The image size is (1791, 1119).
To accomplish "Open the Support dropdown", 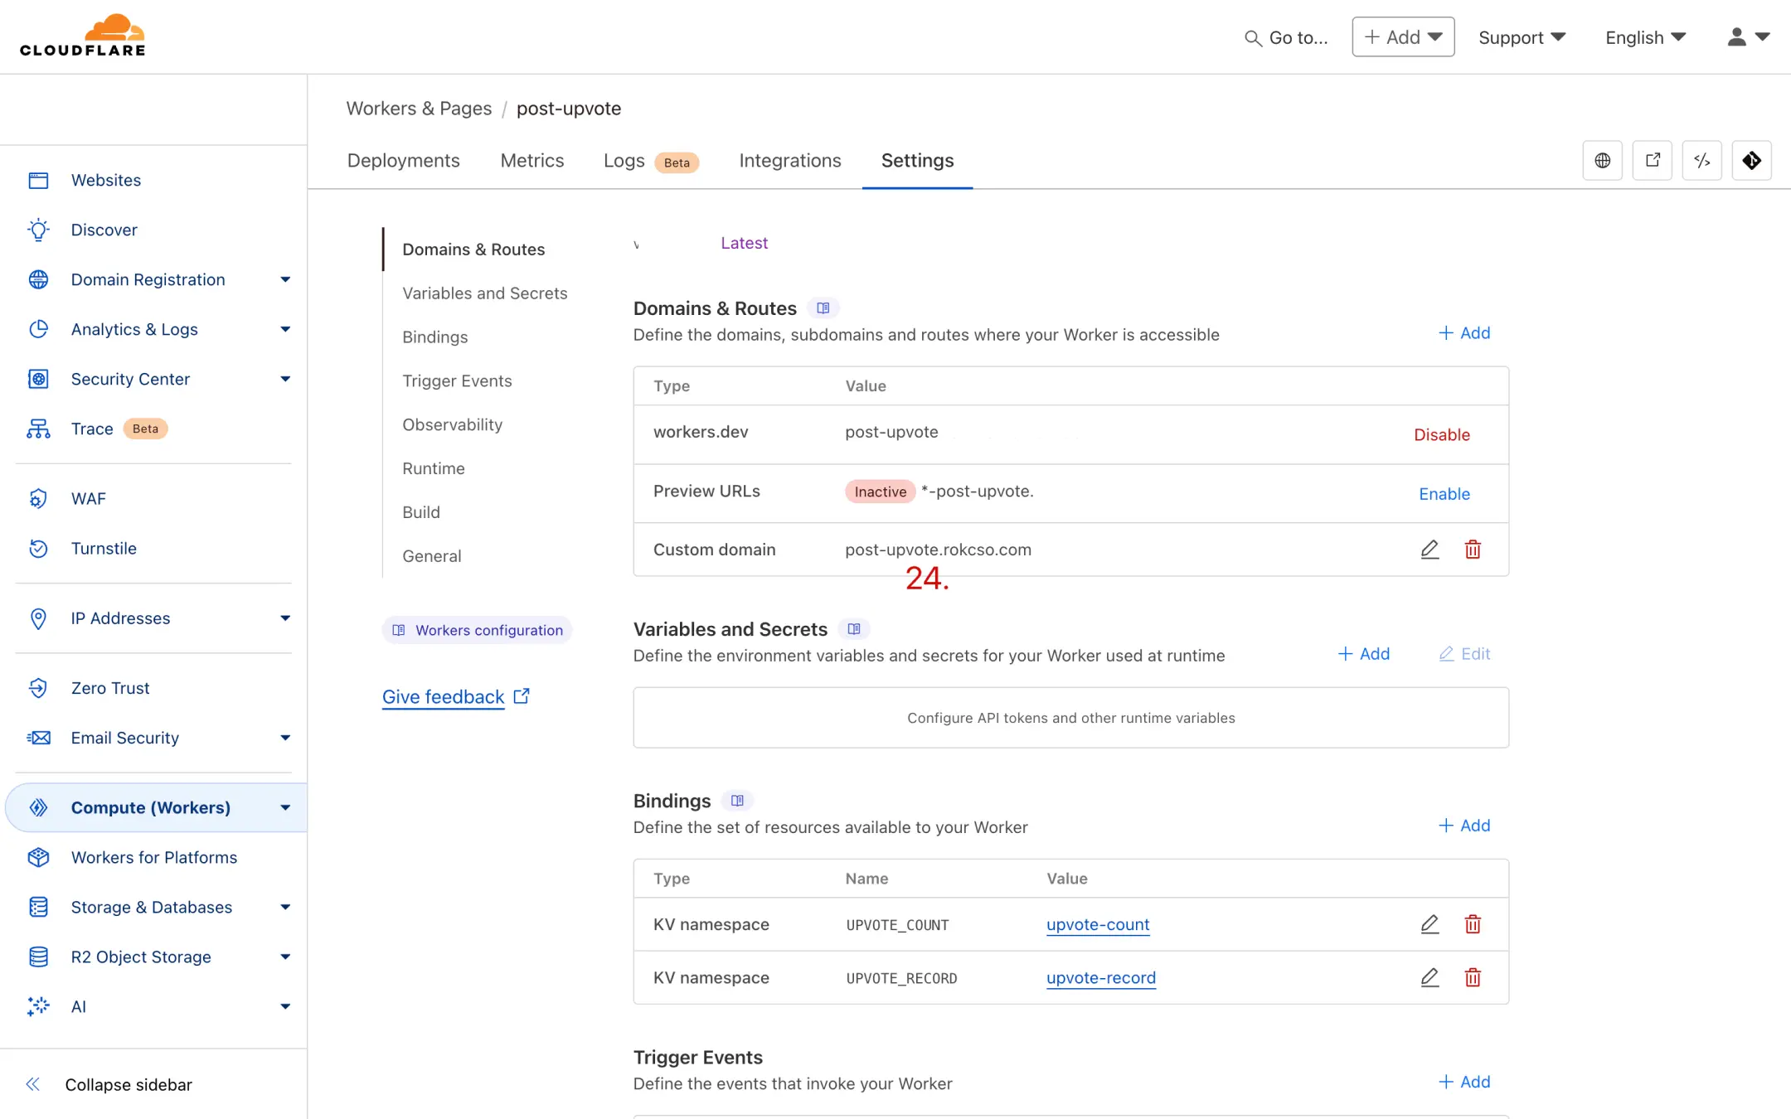I will [x=1522, y=37].
